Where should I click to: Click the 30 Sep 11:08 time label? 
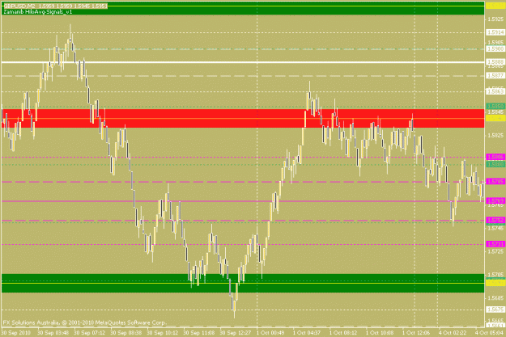click(199, 332)
